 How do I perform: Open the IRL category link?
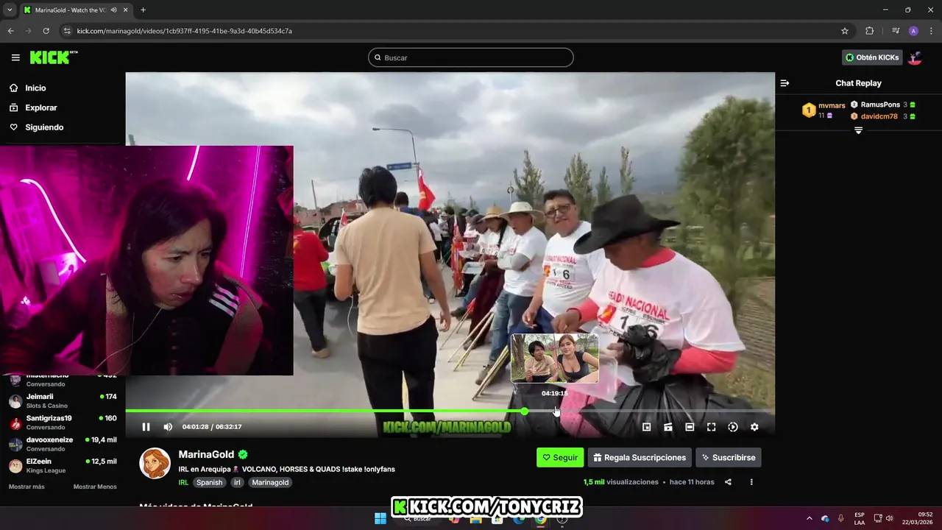[183, 482]
